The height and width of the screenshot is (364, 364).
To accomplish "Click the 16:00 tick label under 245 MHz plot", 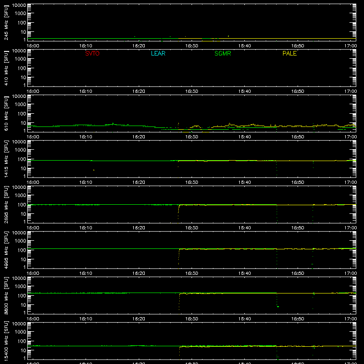I will coord(33,46).
